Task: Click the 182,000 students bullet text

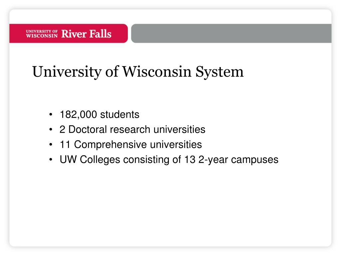Action: coord(99,115)
